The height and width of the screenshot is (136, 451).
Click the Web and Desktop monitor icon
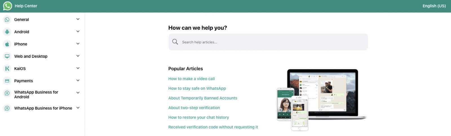[7, 56]
